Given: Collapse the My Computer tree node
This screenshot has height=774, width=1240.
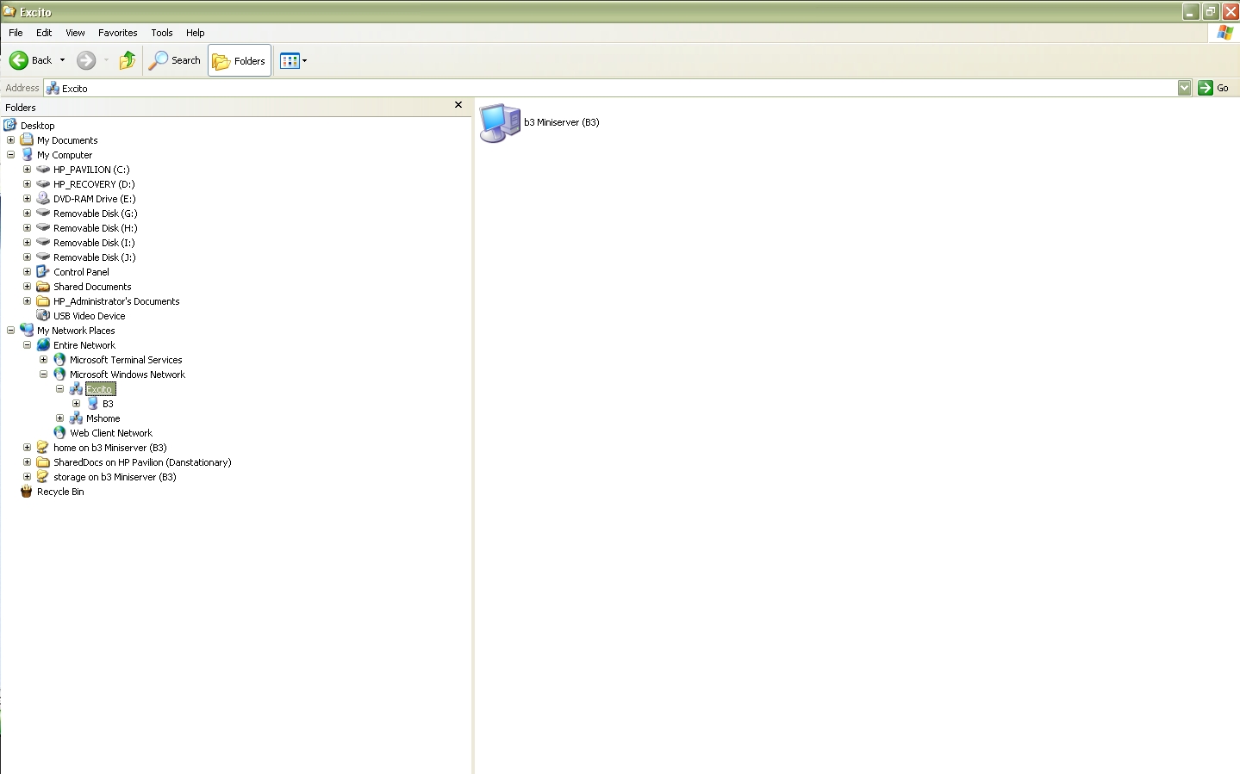Looking at the screenshot, I should click(x=11, y=155).
